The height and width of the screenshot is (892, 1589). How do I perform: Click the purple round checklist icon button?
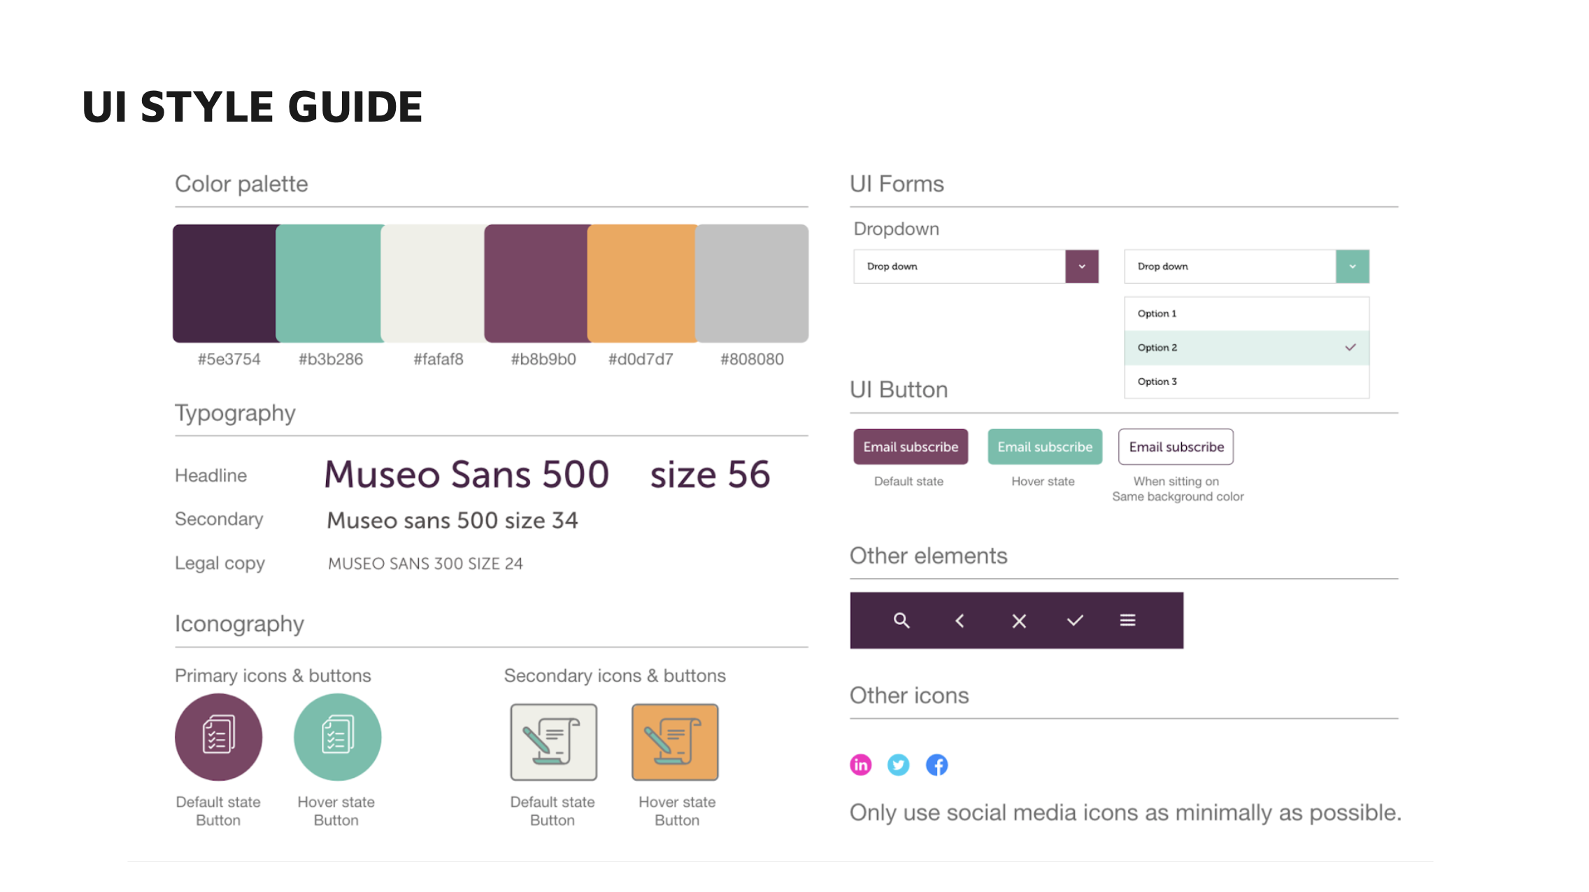click(x=218, y=737)
